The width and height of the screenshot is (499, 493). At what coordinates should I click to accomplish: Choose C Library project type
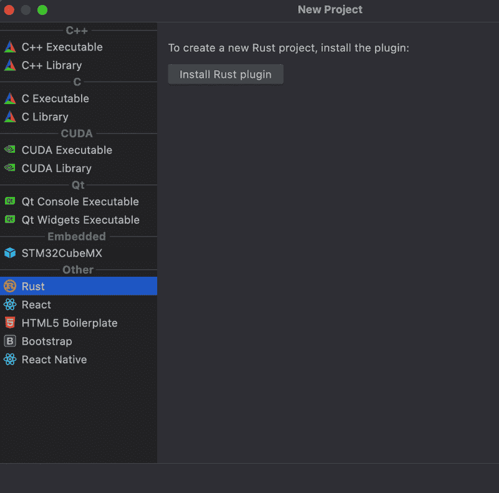click(x=79, y=117)
